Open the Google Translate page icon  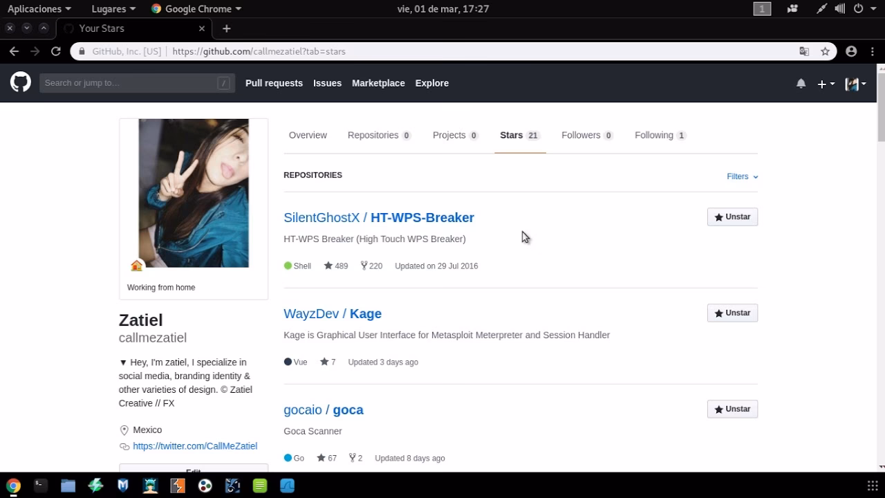coord(804,51)
